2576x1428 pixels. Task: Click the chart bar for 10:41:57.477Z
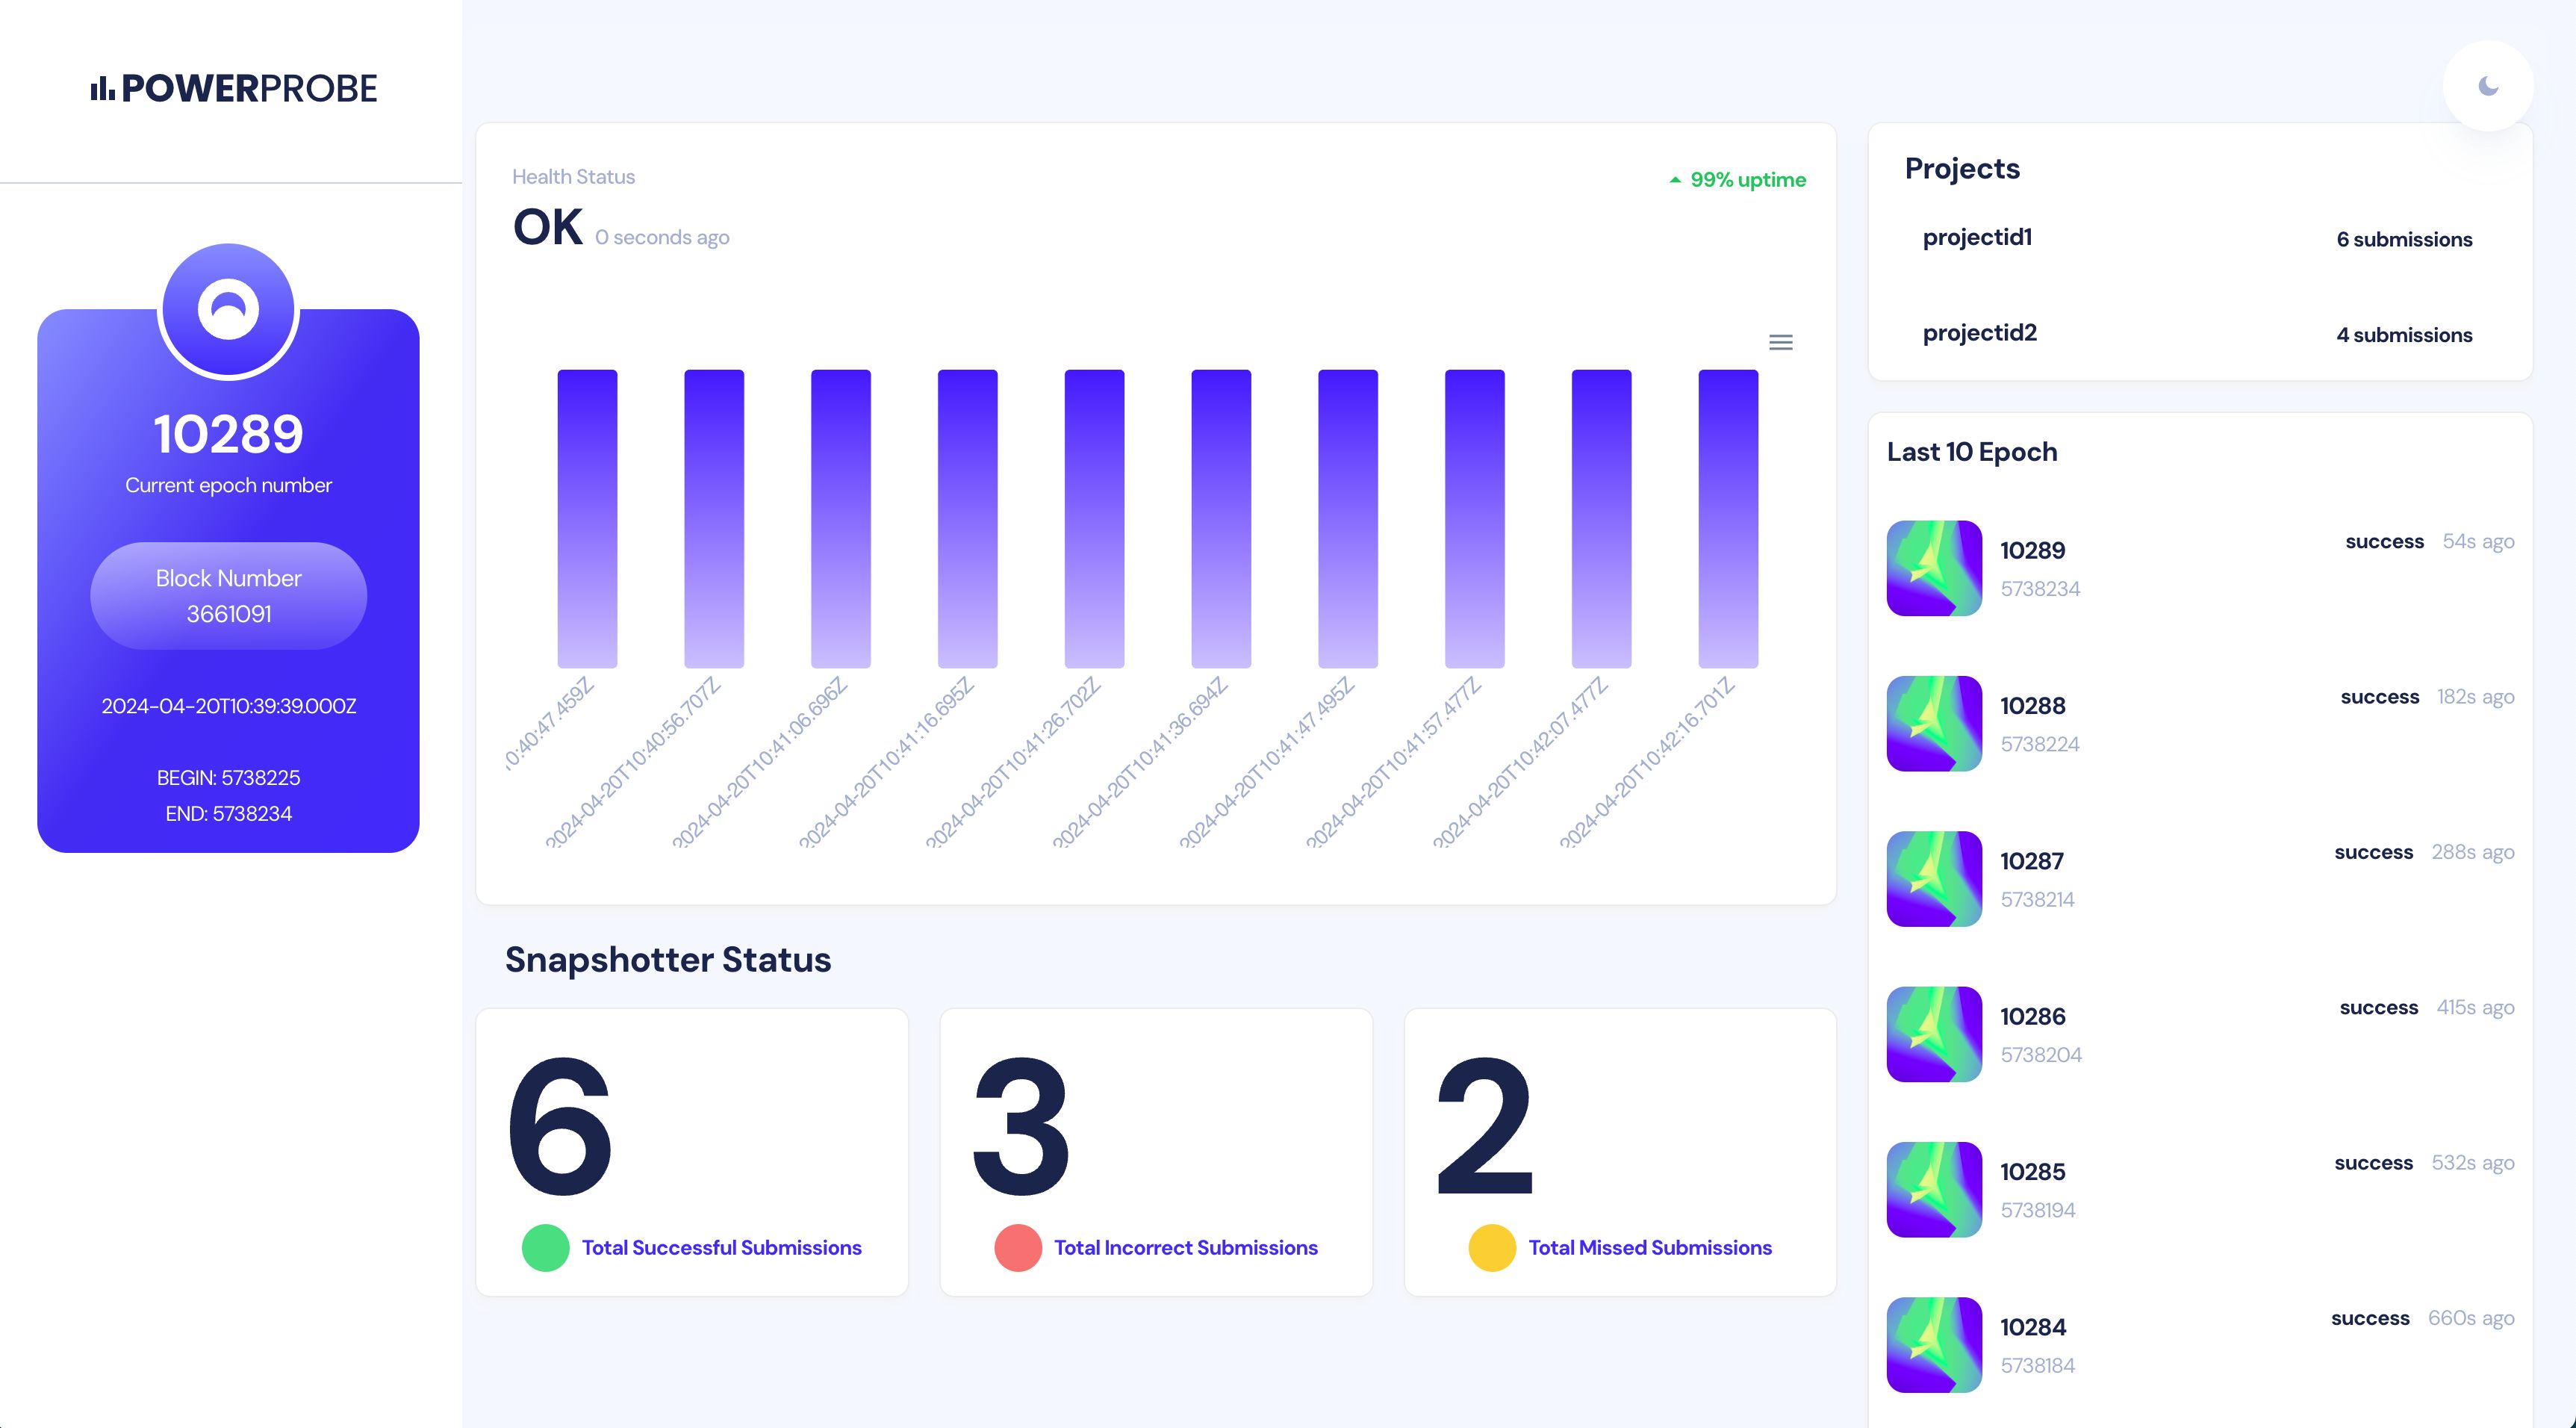pos(1475,519)
